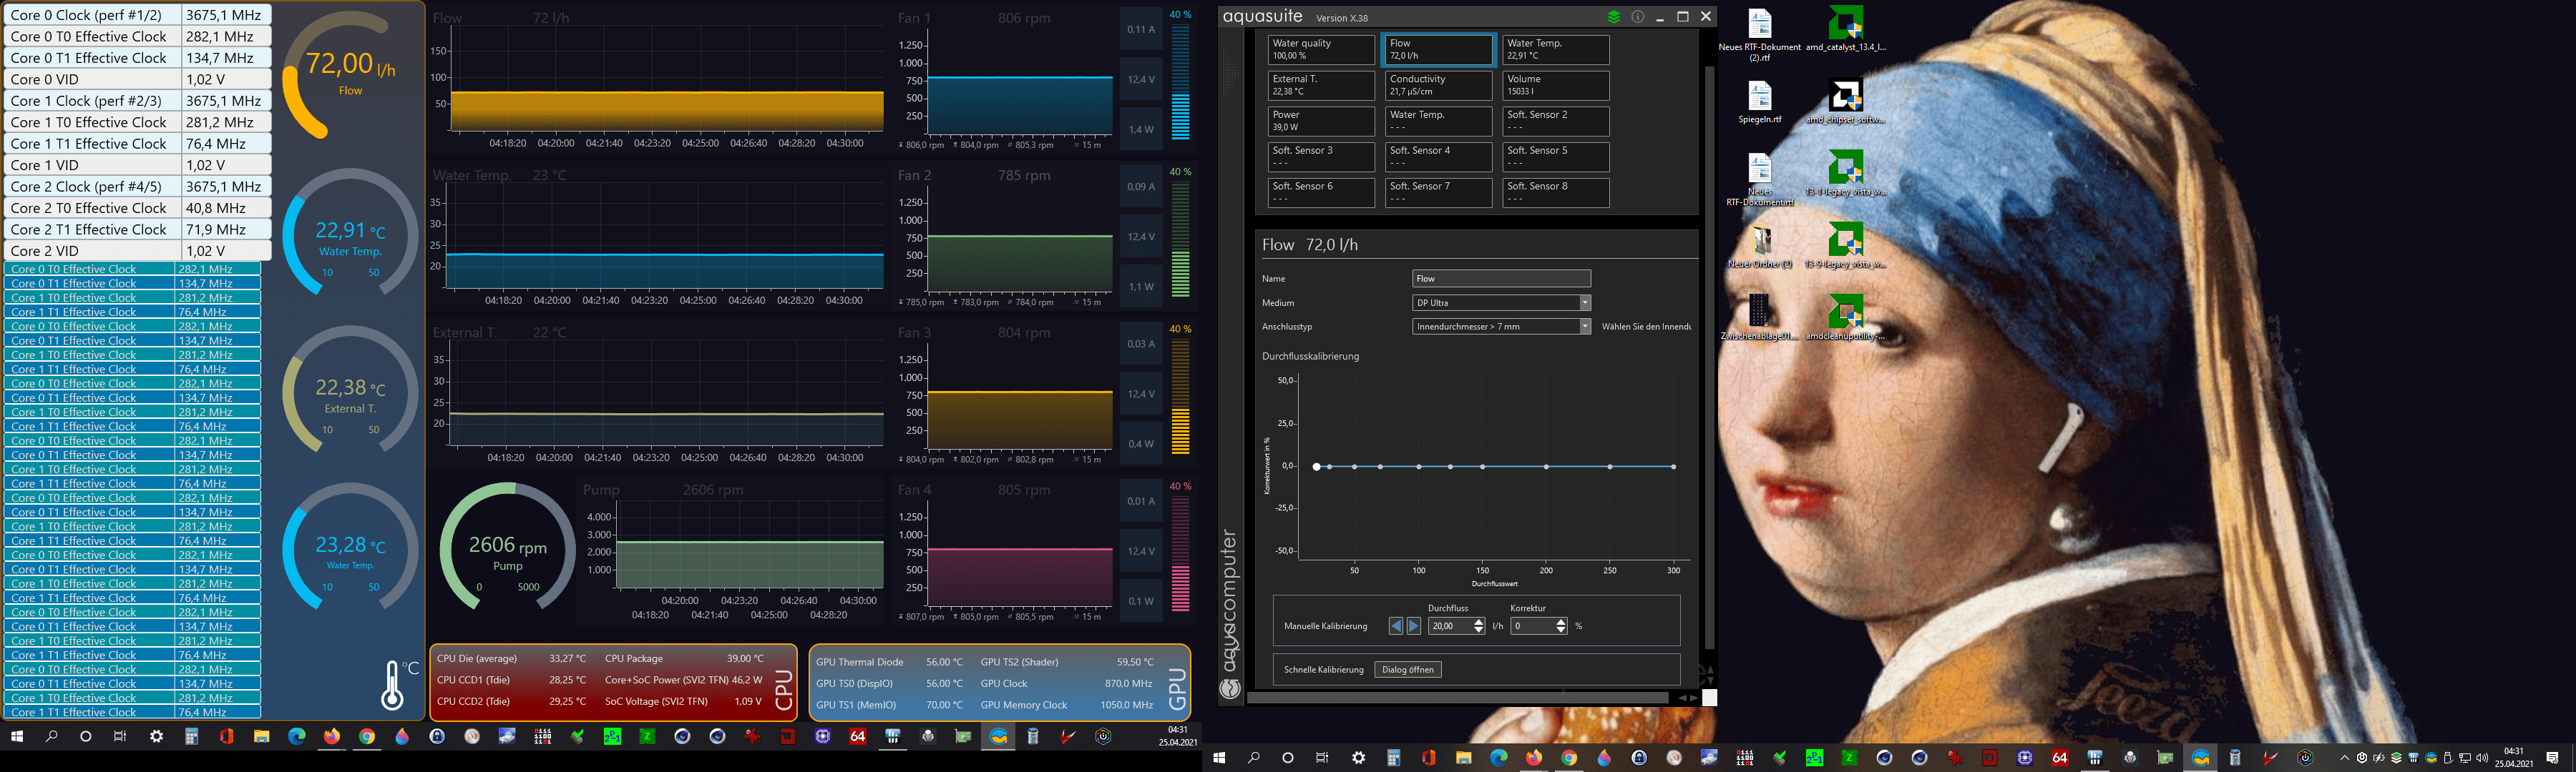Select the Soft. Sensor 6 tile
Screen dimensions: 2576x772
[x=1321, y=193]
